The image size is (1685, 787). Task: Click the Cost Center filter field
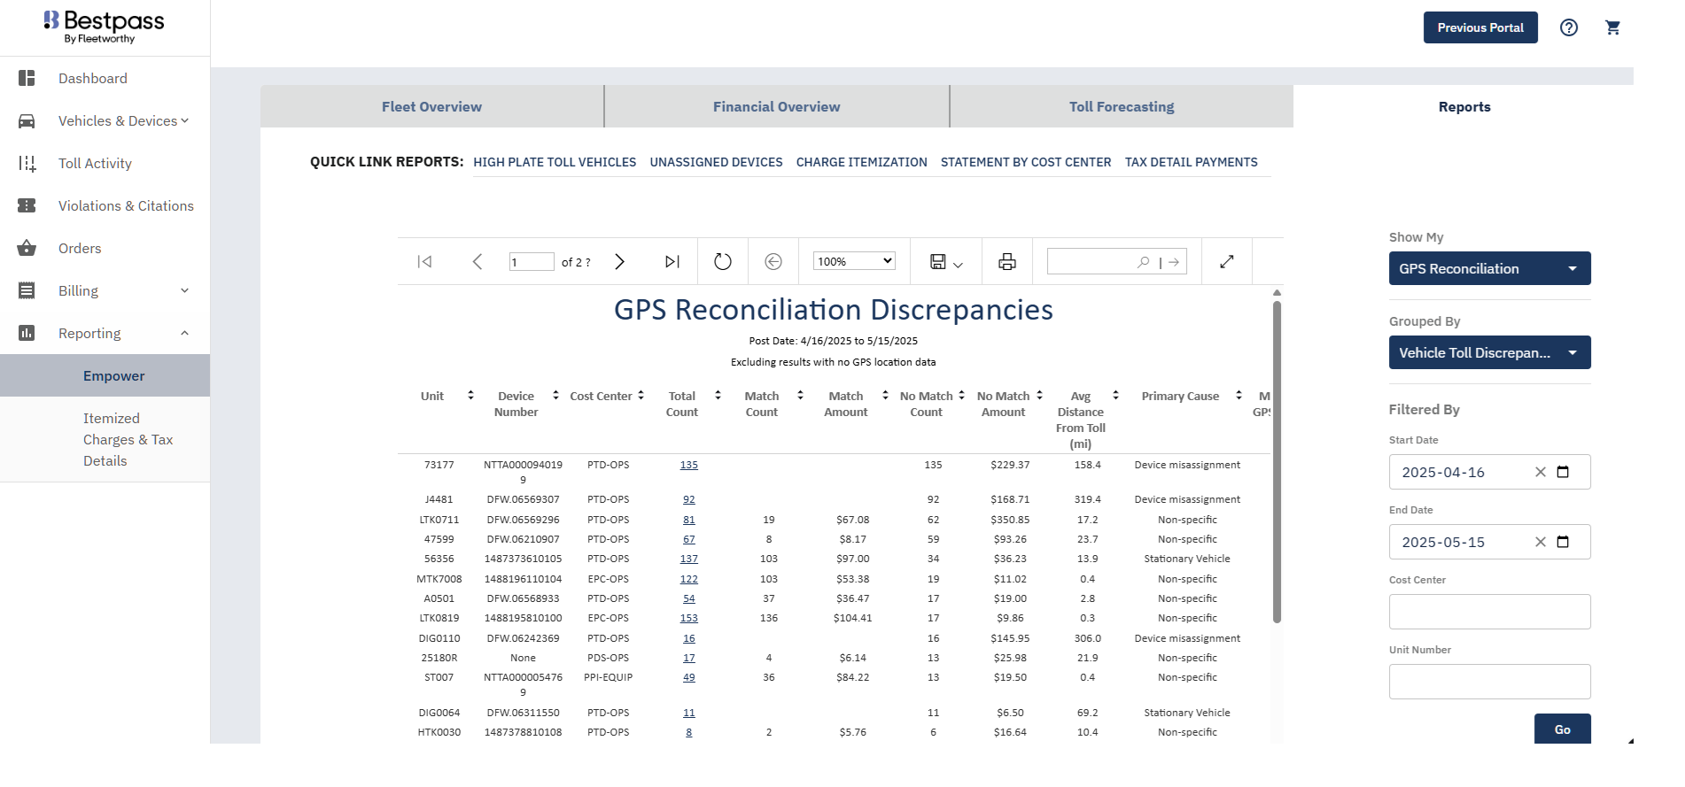click(x=1489, y=612)
